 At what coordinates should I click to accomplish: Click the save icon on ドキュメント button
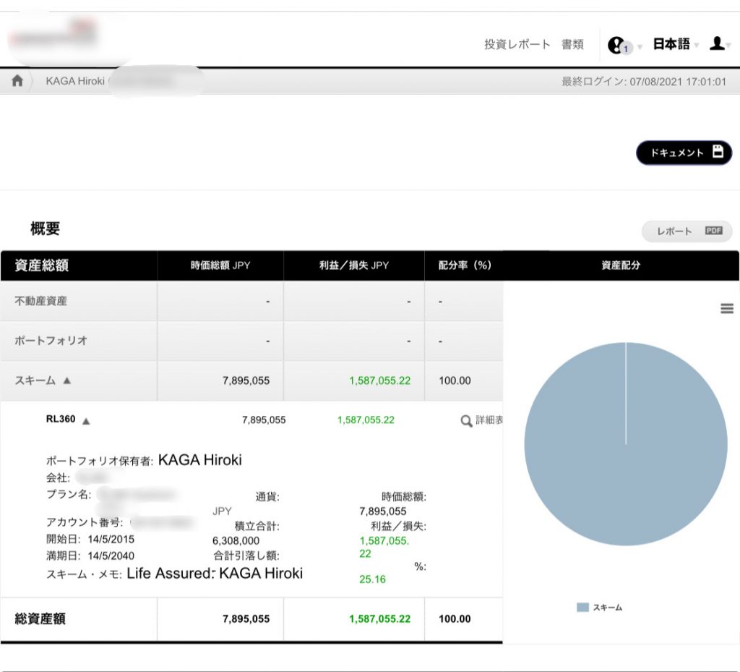(718, 152)
